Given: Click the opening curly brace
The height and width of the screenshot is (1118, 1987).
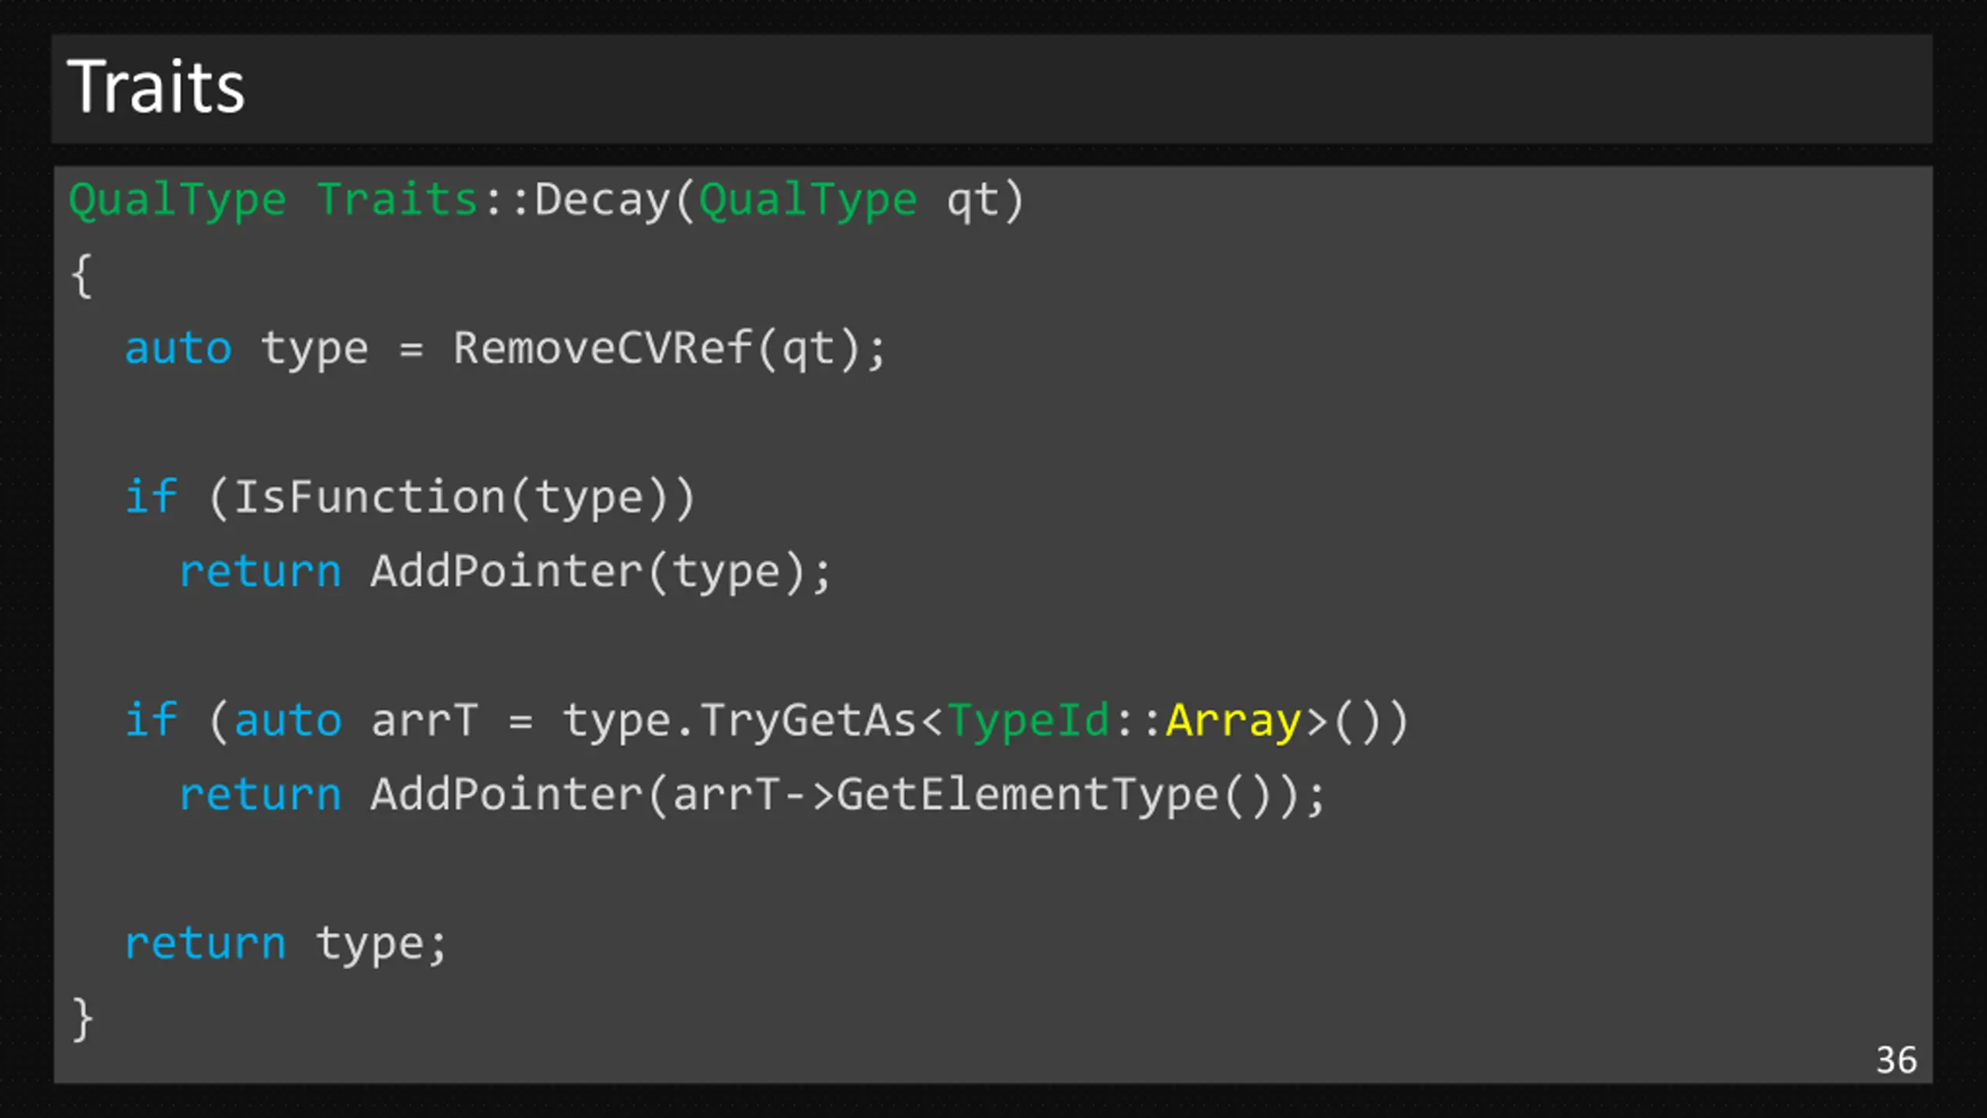Looking at the screenshot, I should pos(81,275).
